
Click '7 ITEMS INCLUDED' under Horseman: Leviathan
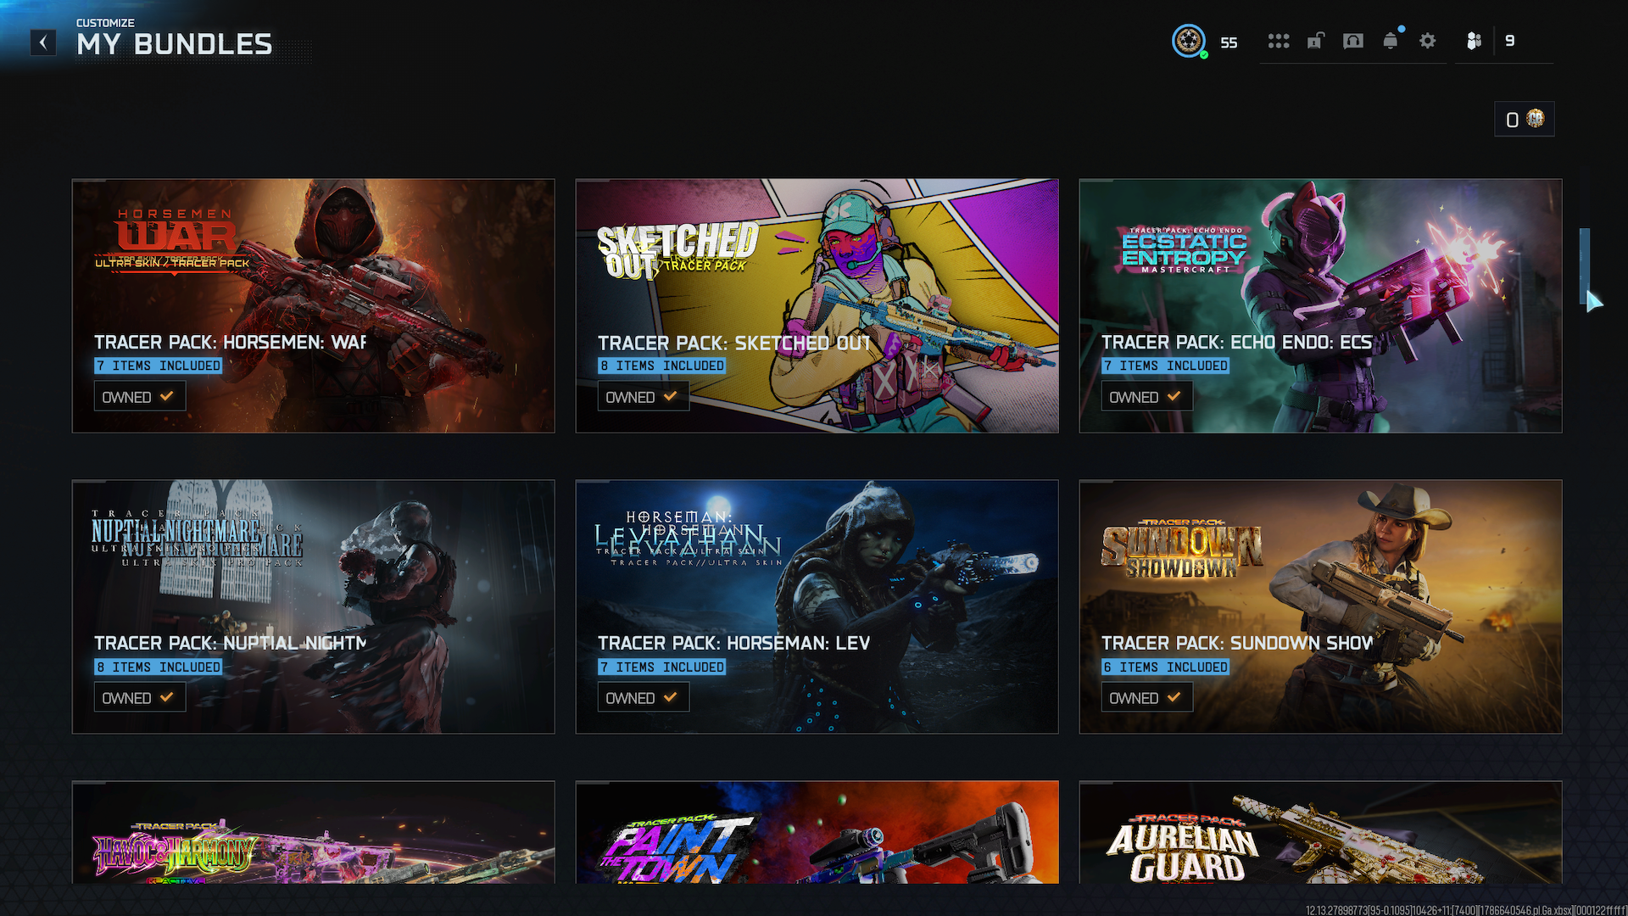[662, 667]
